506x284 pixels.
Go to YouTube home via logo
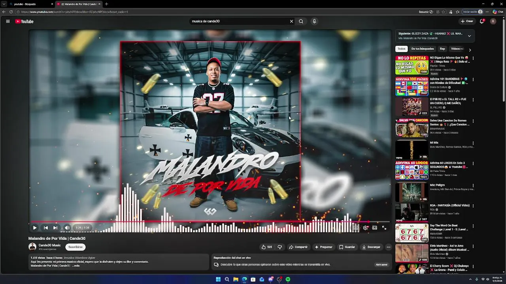point(25,21)
